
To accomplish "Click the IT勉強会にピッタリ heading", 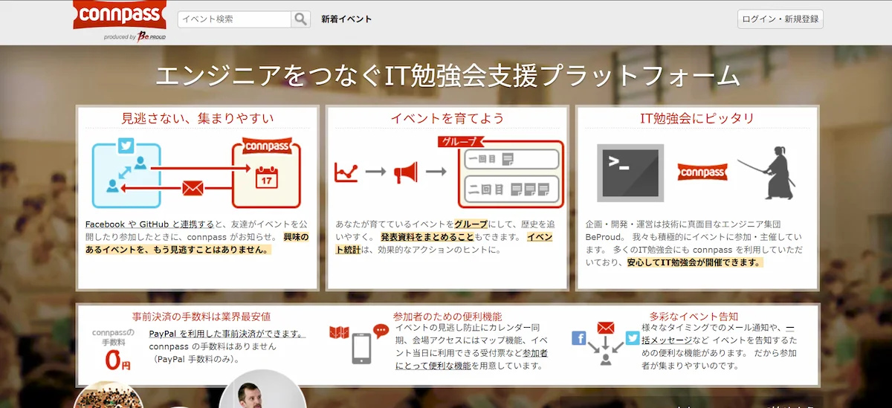I will tap(697, 118).
